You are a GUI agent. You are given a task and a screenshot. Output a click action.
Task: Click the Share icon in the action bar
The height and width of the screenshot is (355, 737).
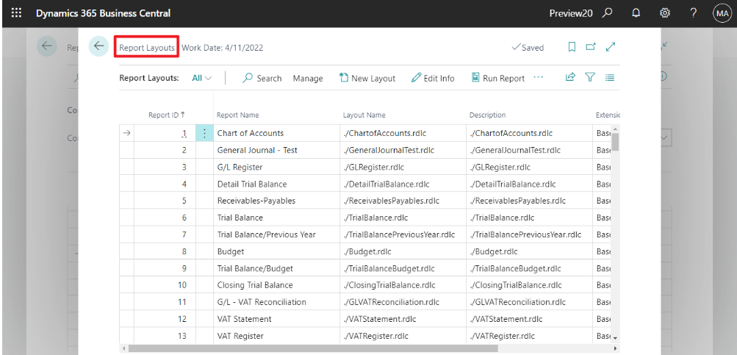[x=570, y=77]
